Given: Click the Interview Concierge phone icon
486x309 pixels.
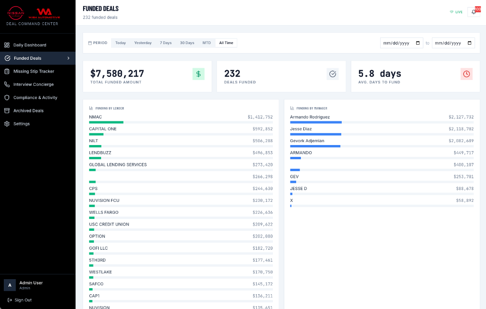Looking at the screenshot, I should click(x=7, y=84).
